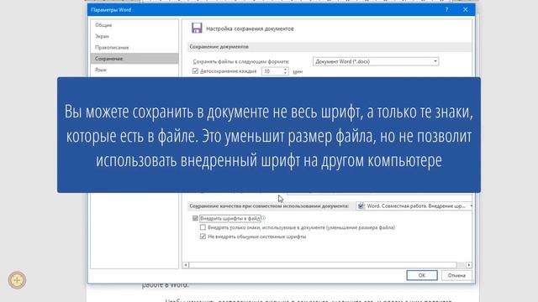Increase autosave interval with up arrow
Screen dimensions: 538x302
(286, 70)
